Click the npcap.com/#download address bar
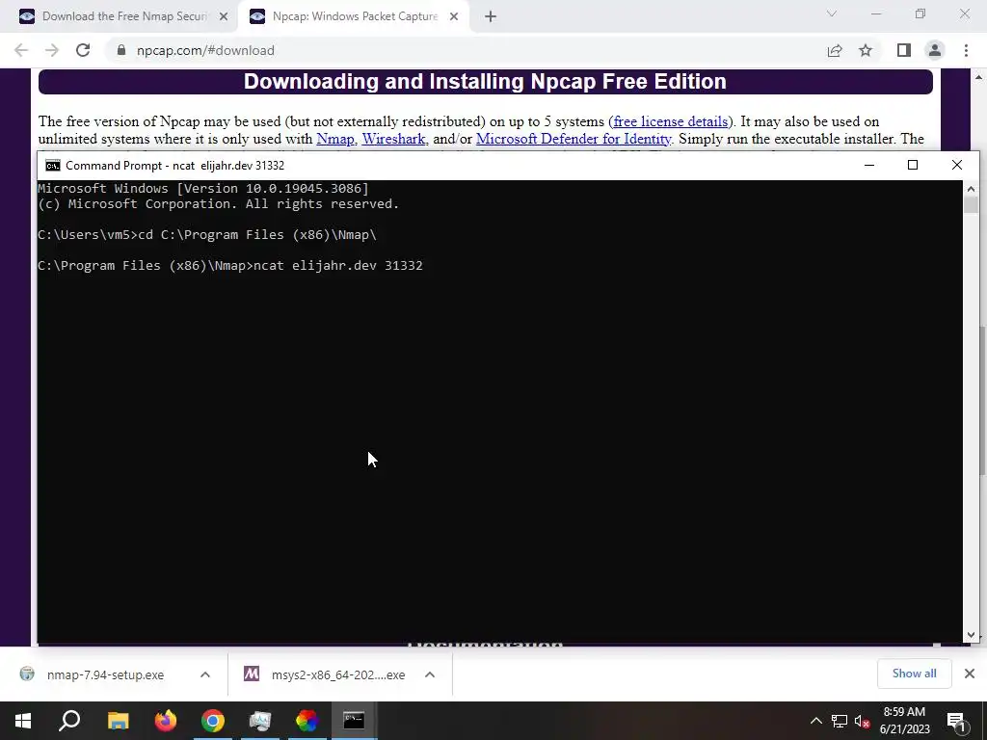 (x=205, y=50)
